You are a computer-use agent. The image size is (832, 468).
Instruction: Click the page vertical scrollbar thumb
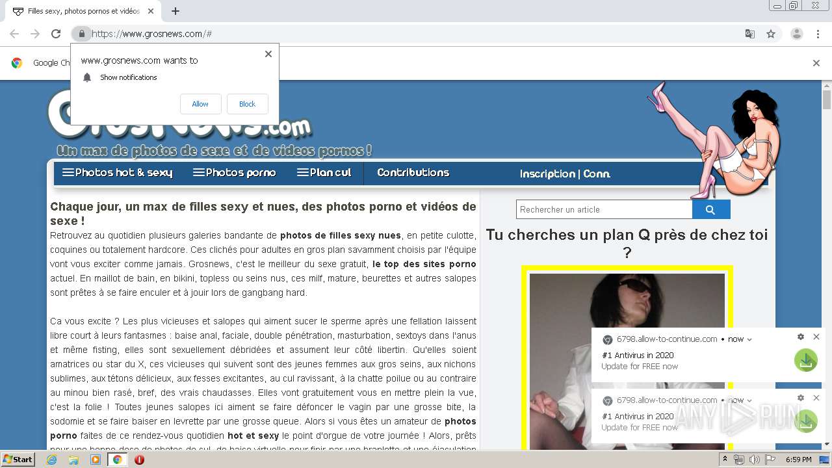click(827, 100)
